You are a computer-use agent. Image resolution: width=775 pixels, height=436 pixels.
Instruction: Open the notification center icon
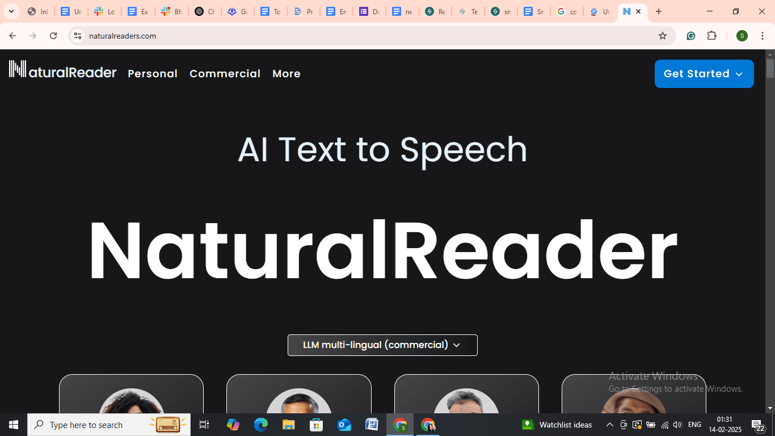coord(759,425)
